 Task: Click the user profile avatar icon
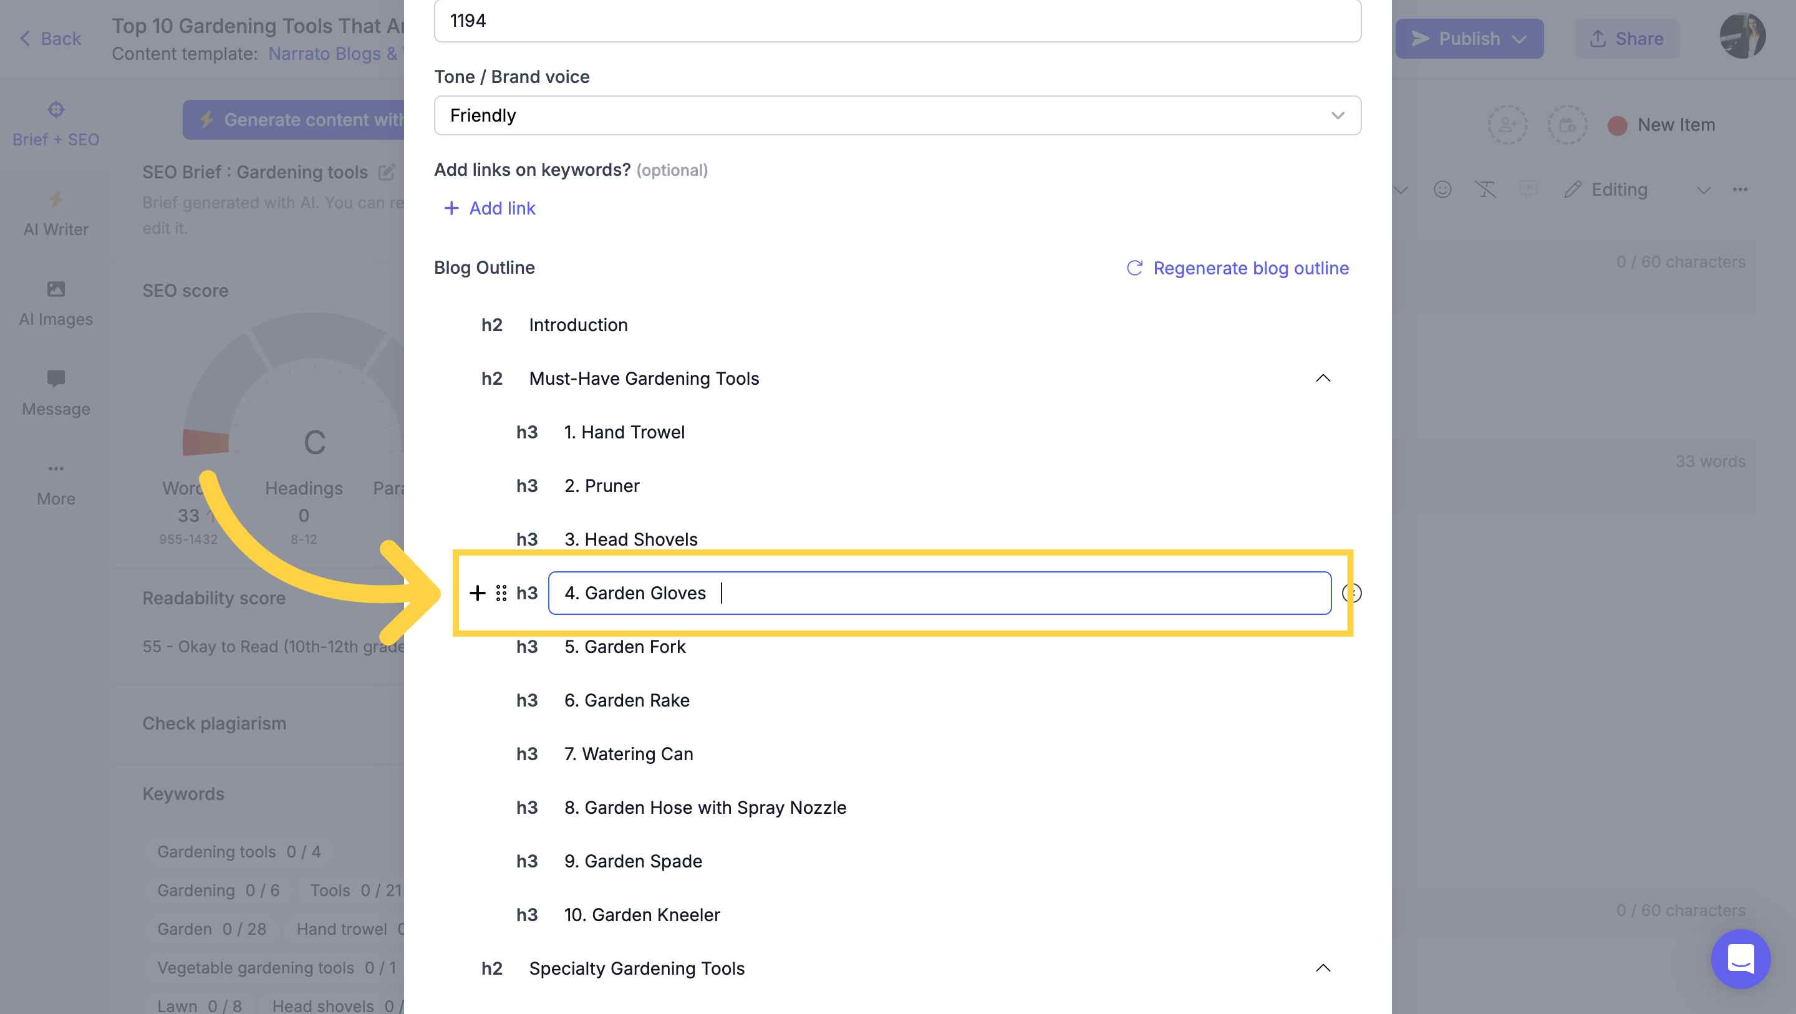coord(1743,37)
